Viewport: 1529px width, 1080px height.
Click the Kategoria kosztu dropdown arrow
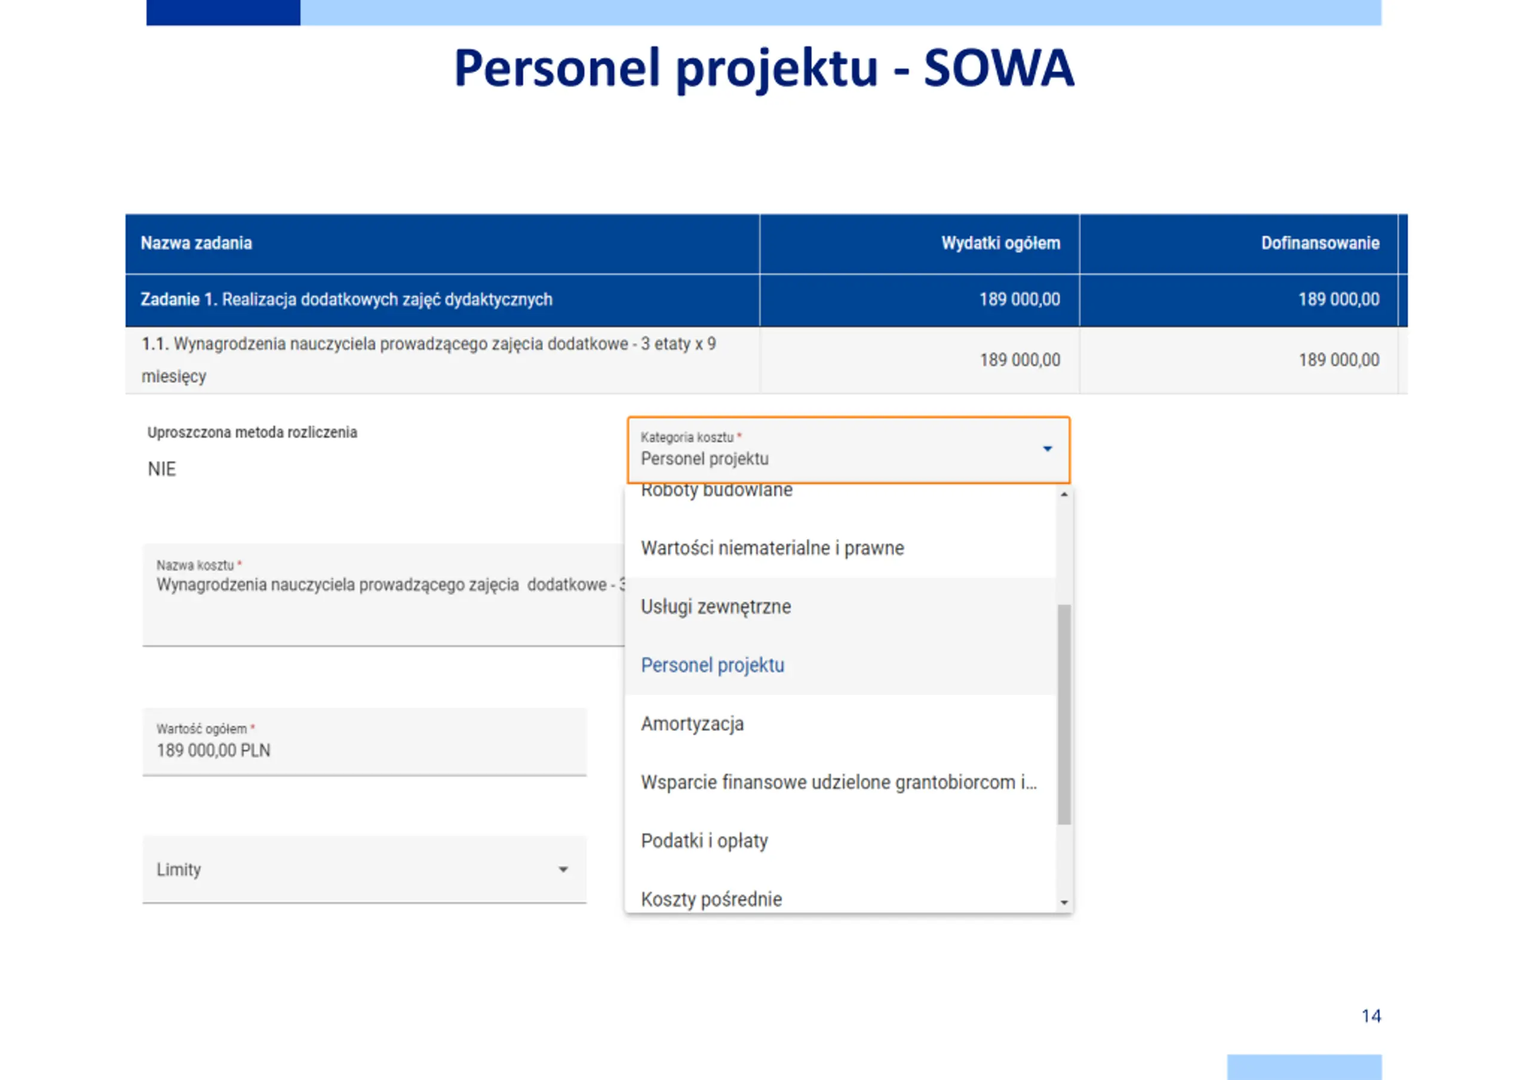pyautogui.click(x=1047, y=449)
